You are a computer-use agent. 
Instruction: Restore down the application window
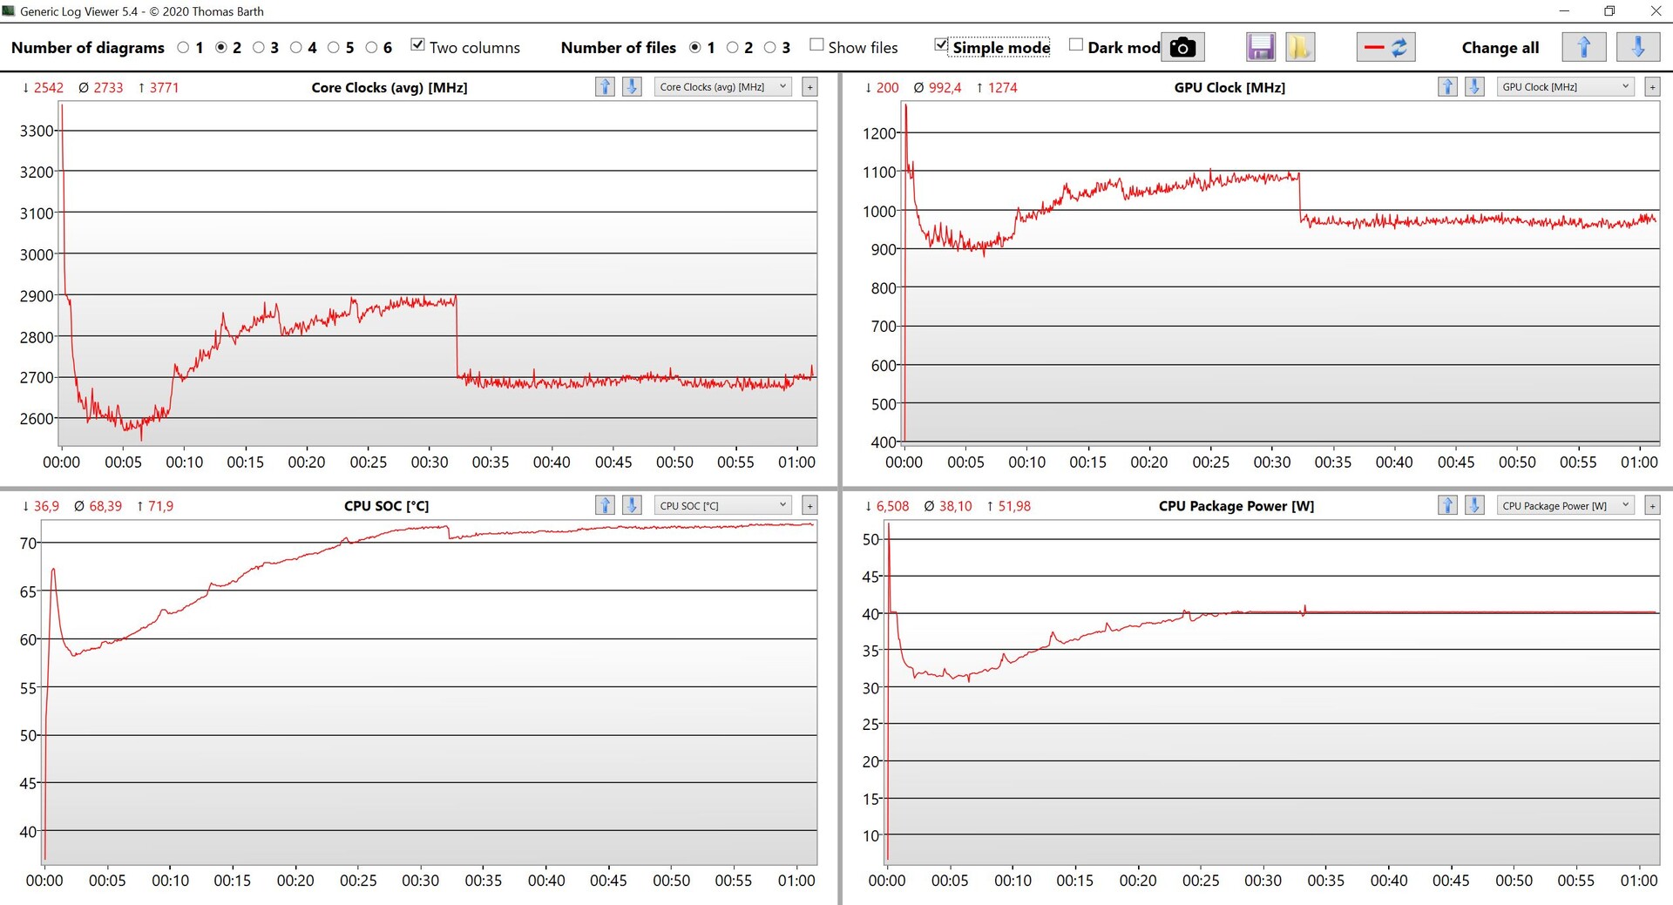[x=1609, y=11]
